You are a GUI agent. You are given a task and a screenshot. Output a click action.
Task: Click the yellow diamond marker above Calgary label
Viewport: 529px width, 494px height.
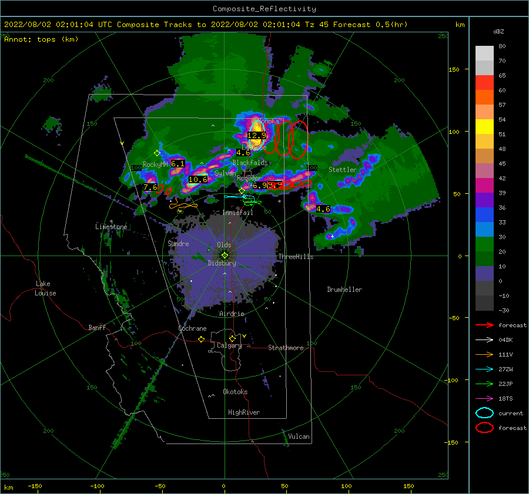232,338
